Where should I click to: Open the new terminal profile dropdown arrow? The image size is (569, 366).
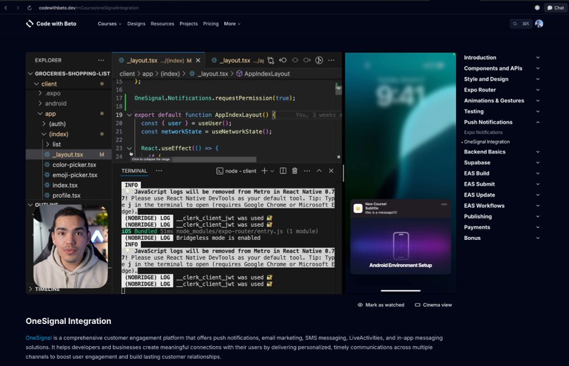pyautogui.click(x=272, y=170)
